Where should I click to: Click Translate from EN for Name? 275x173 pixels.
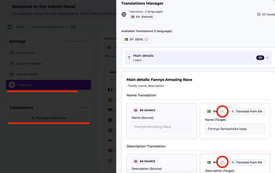[247, 112]
